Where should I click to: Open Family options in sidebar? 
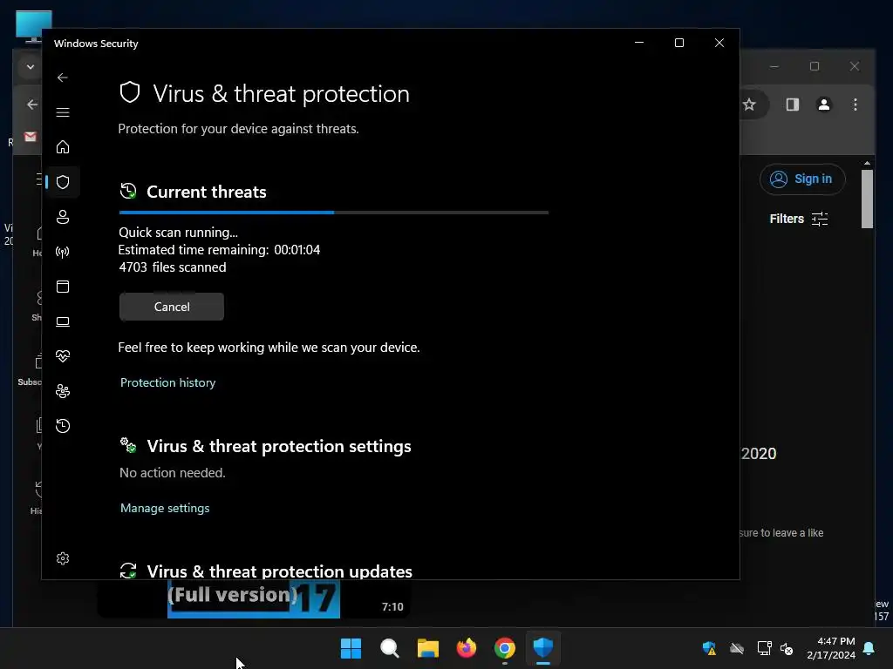coord(63,391)
